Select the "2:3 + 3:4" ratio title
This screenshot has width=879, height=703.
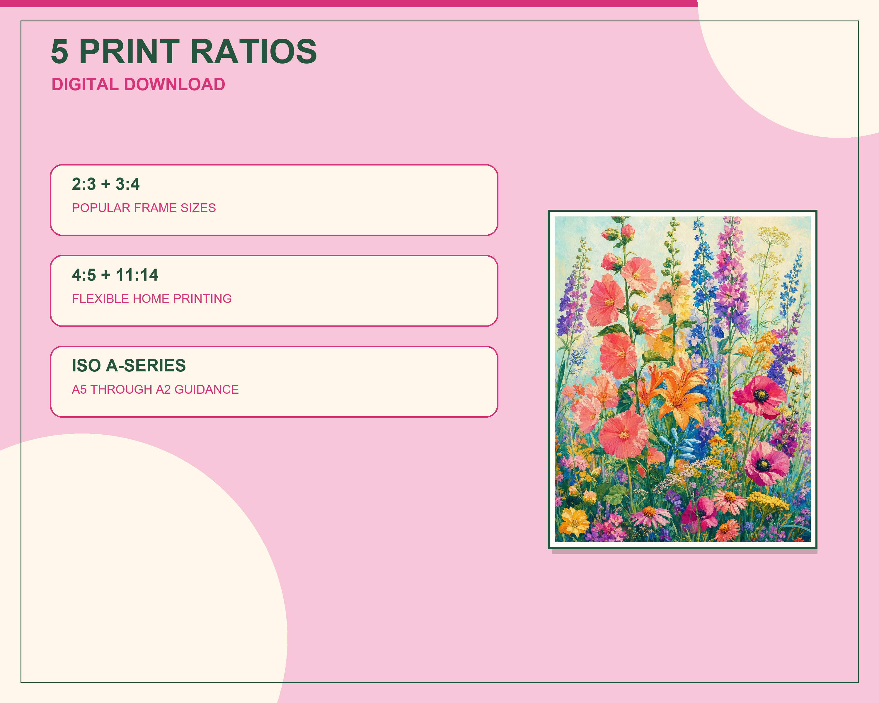(x=105, y=184)
